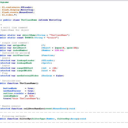
Task: Click the 'objectName' variable name
Action: 29,35
